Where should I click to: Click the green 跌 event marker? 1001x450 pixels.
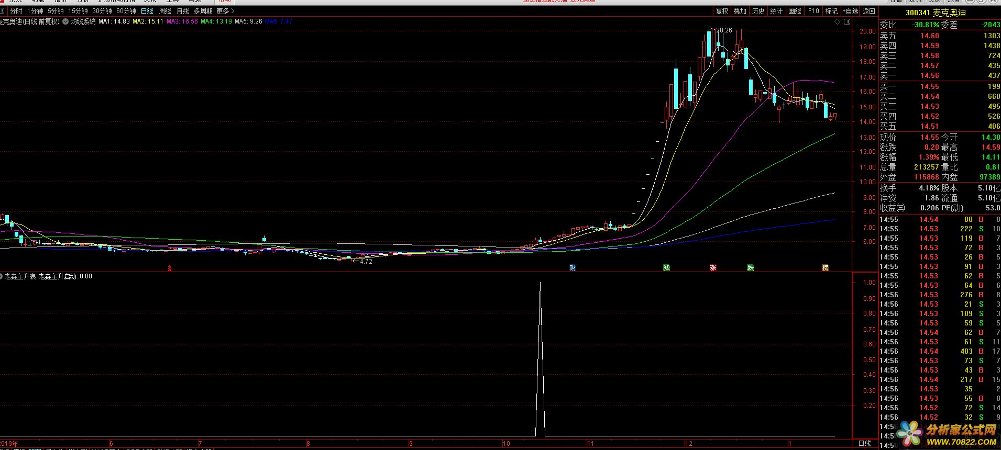pos(750,268)
